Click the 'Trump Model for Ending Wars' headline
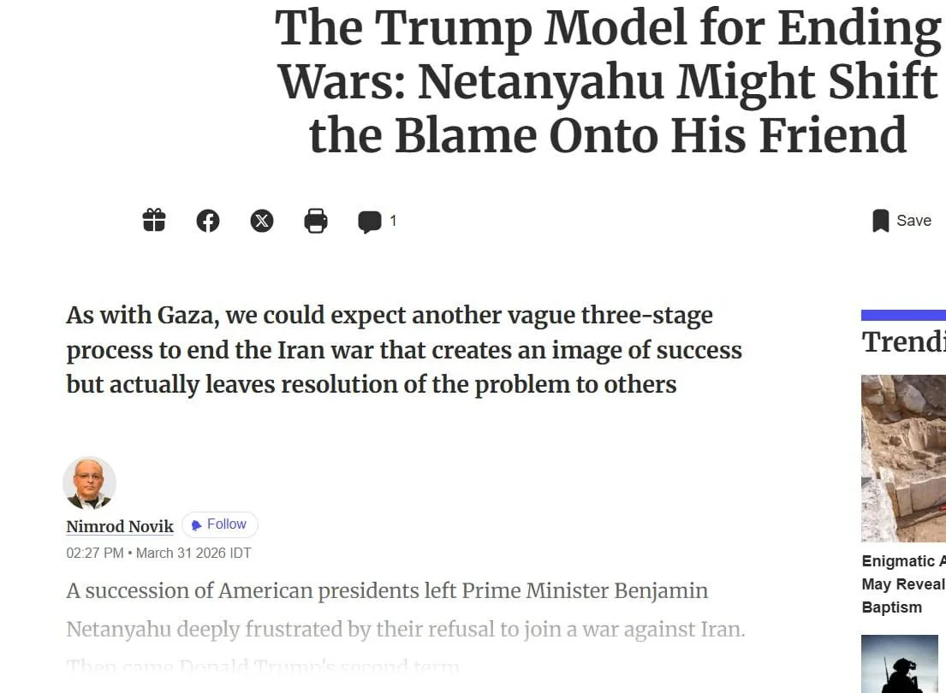The height and width of the screenshot is (693, 946). point(608,82)
